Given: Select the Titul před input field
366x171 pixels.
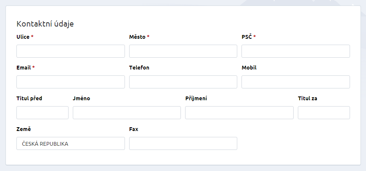Looking at the screenshot, I should click(42, 112).
